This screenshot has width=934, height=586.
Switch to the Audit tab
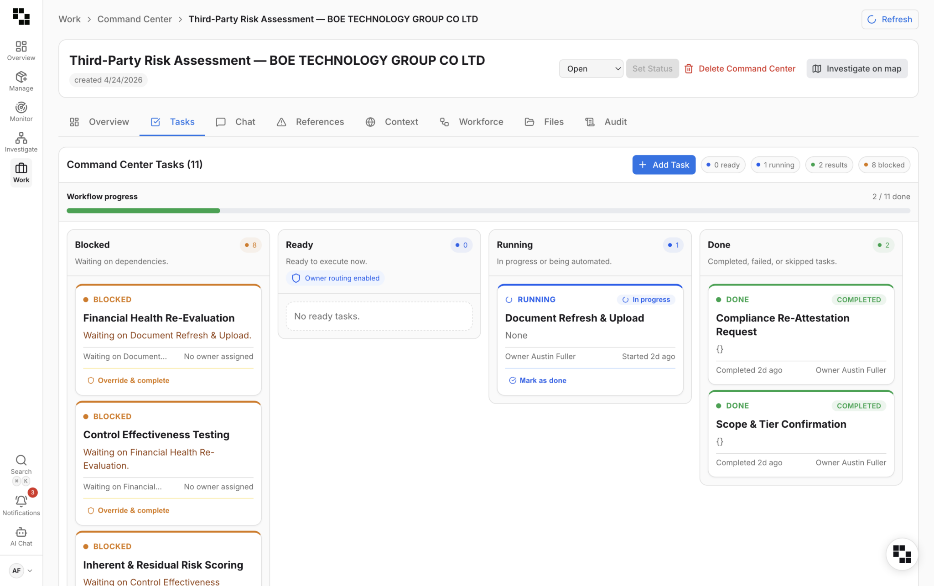pyautogui.click(x=606, y=122)
